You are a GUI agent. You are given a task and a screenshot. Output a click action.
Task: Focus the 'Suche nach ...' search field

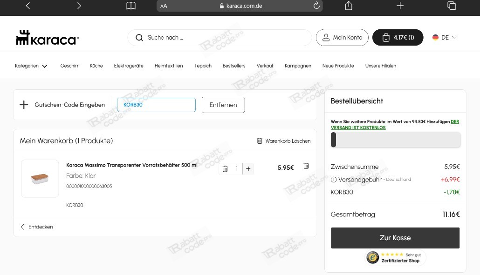point(219,38)
